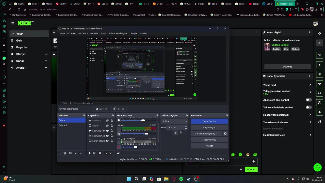The height and width of the screenshot is (183, 325).
Task: Show the Evil larry source
Action: [107, 120]
